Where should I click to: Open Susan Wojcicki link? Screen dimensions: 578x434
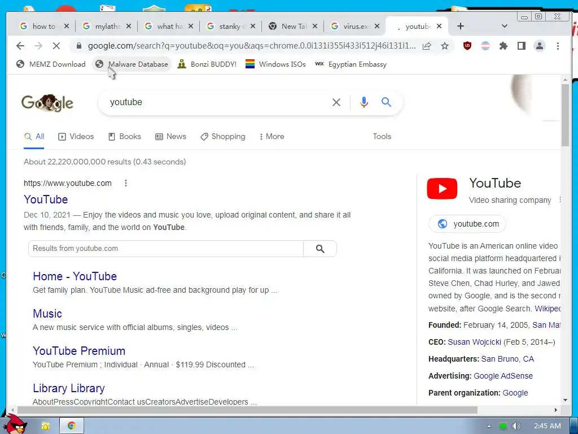[x=474, y=342]
